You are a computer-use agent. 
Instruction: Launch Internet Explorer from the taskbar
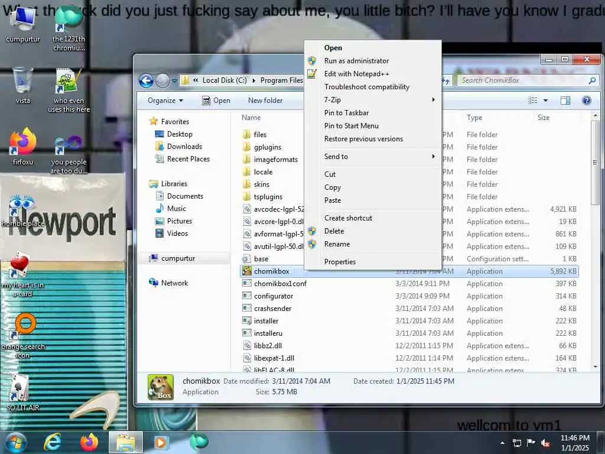(x=53, y=442)
